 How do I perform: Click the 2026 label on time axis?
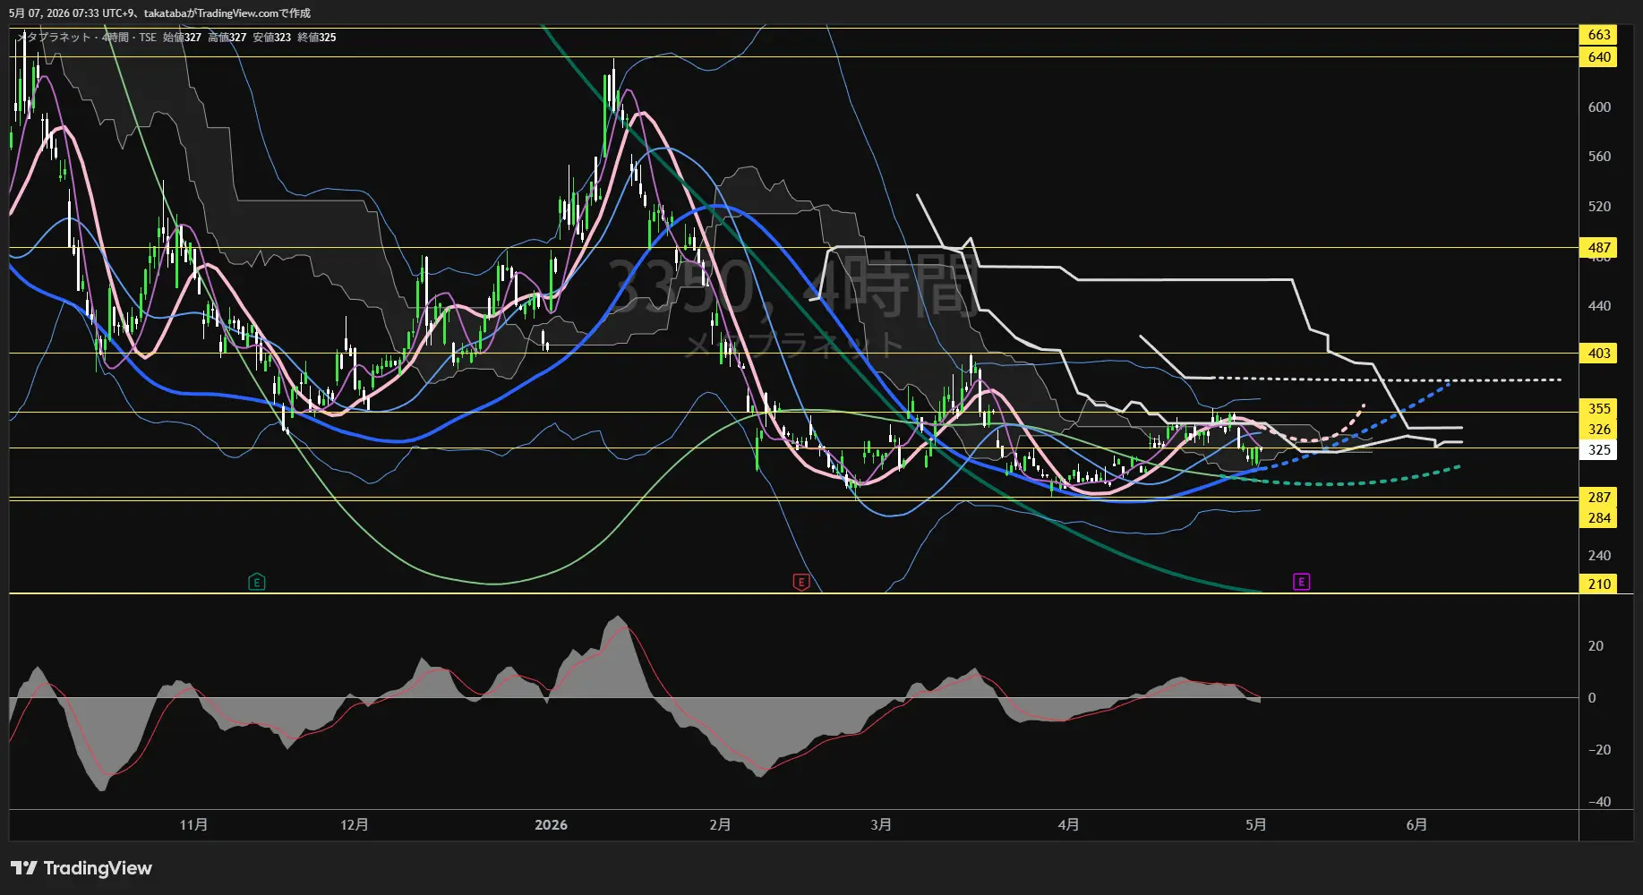click(551, 825)
